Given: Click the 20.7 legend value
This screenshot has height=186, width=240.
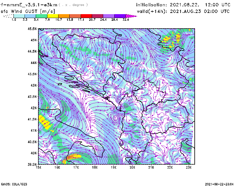Looking at the screenshot, I should pos(92,20).
